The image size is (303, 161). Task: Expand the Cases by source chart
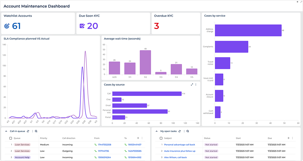tap(192, 85)
